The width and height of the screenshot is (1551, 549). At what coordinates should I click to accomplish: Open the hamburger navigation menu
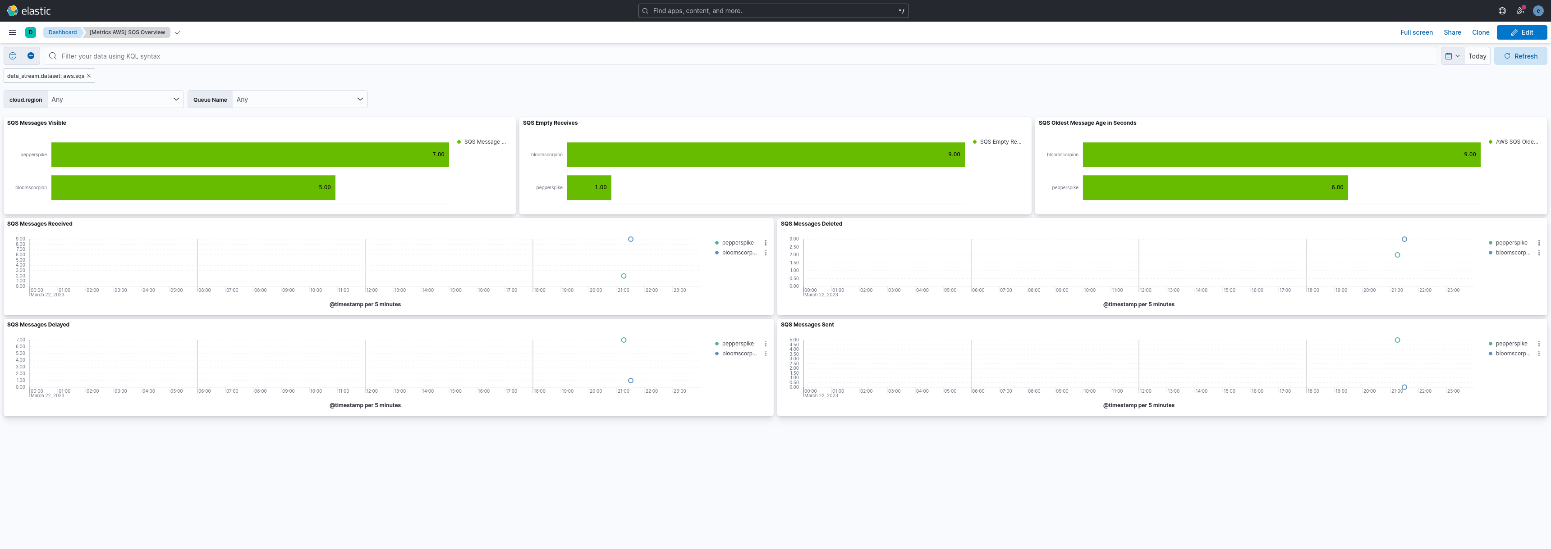[x=13, y=32]
